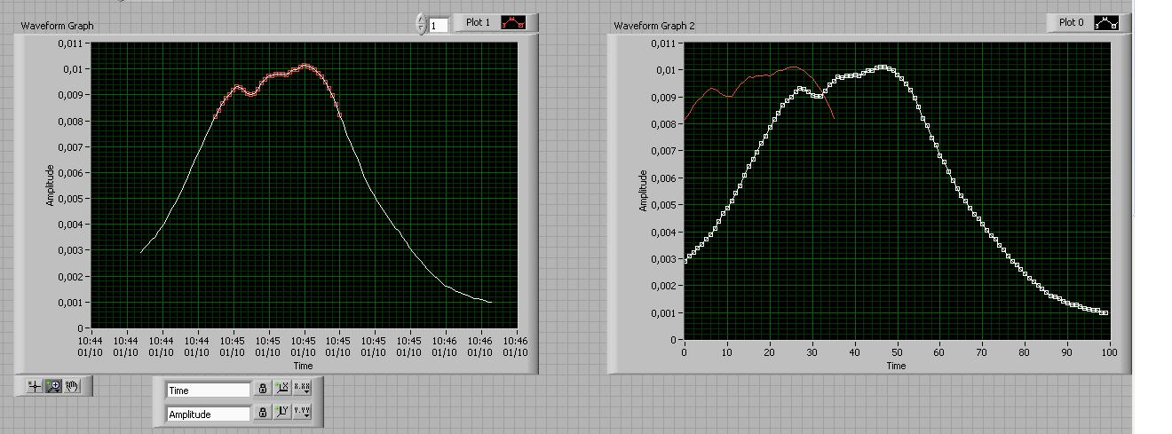Screen dimensions: 1172x434
Task: Click the 0,005 tick on Waveform Graph
Action: click(x=70, y=198)
